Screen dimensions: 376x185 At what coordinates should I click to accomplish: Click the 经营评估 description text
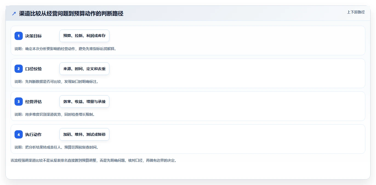tap(55, 114)
